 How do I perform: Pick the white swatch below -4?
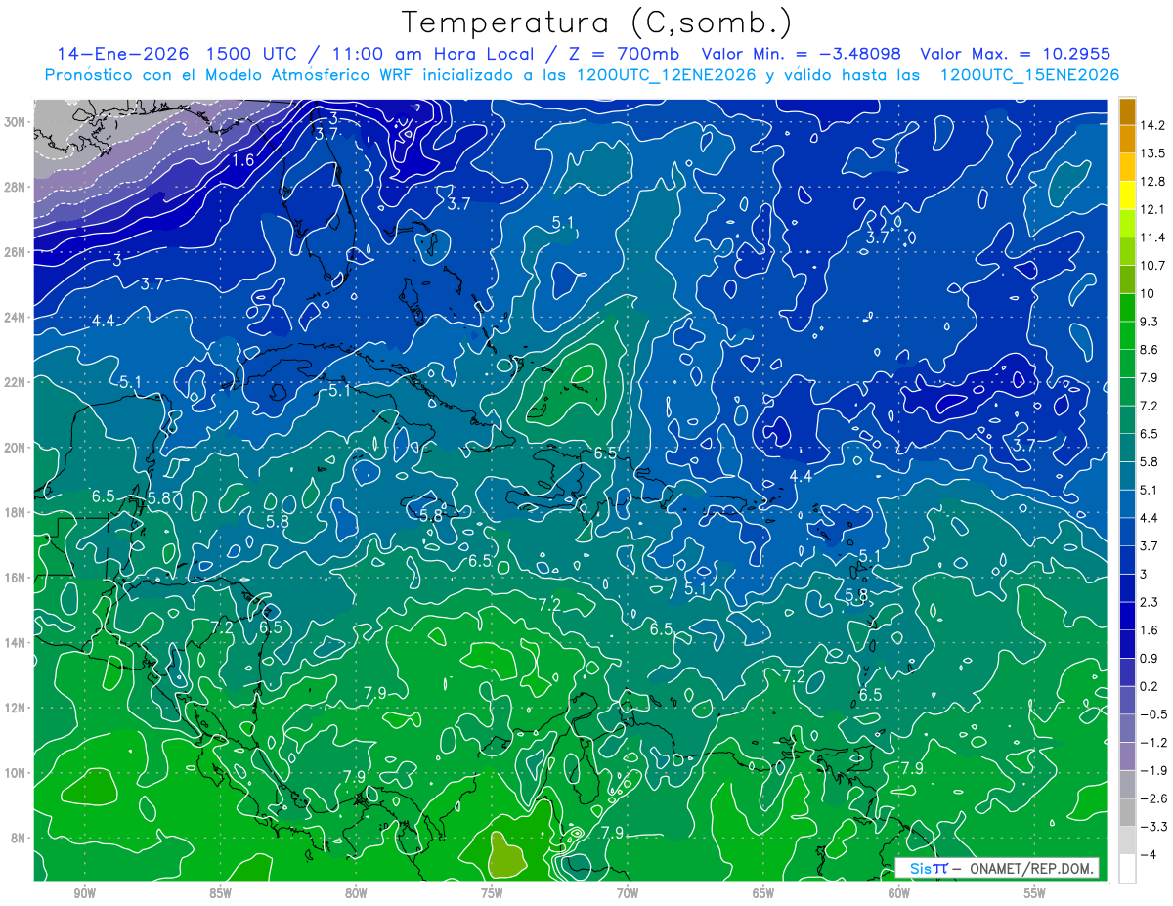coord(1127,869)
